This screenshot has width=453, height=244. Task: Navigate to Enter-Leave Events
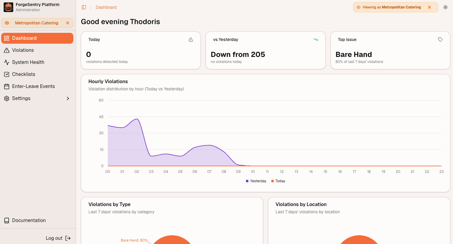coord(33,86)
